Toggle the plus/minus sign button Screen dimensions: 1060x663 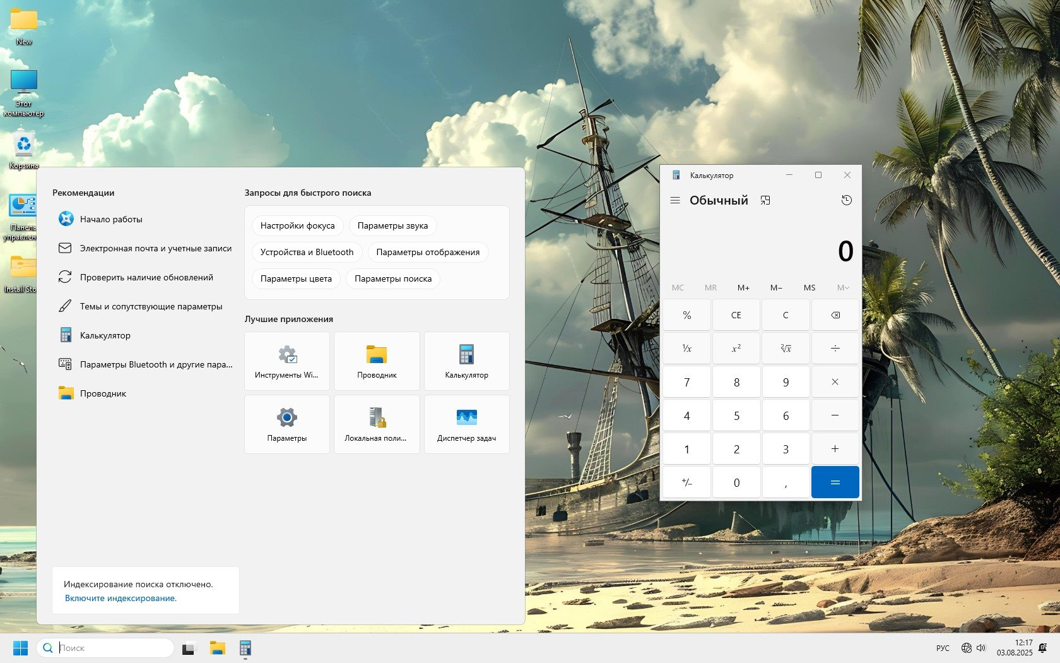click(x=686, y=482)
